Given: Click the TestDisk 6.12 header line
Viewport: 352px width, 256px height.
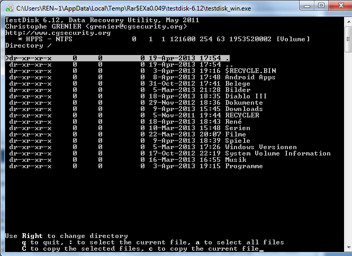Looking at the screenshot, I should [102, 20].
